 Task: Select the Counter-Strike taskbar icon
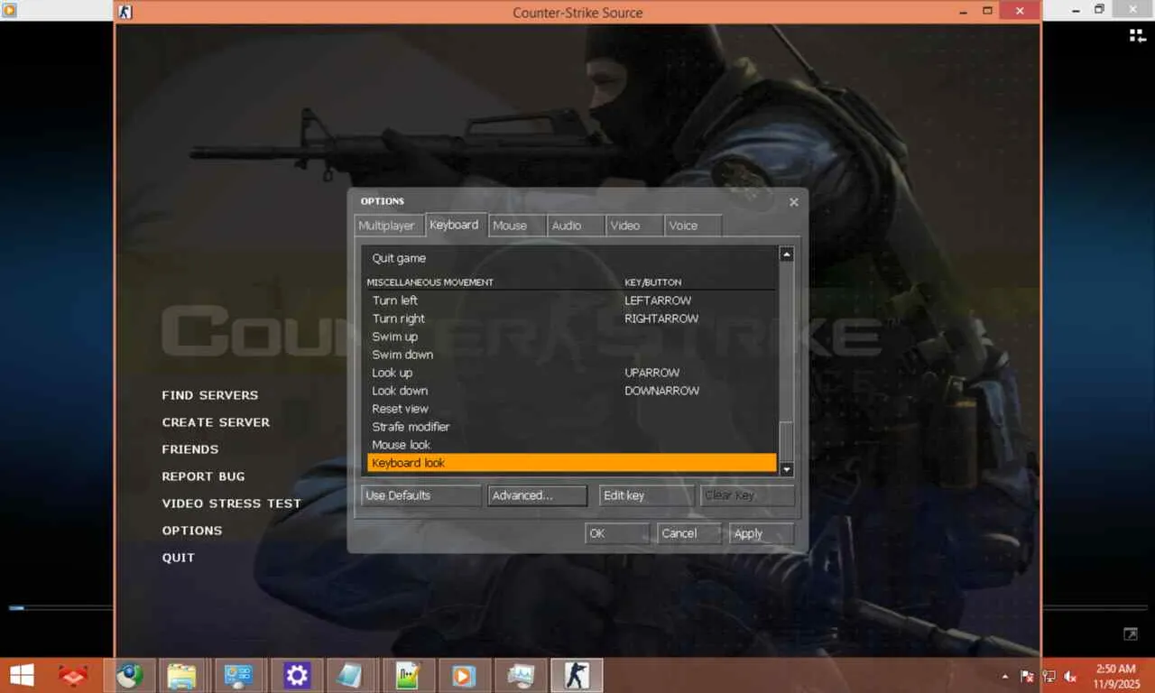click(577, 675)
